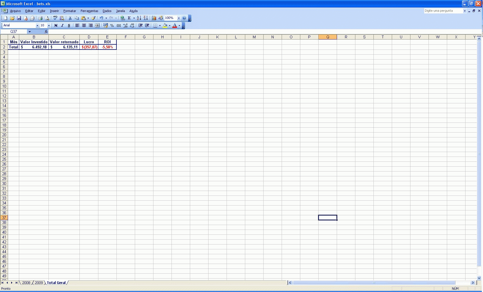483x292 pixels.
Task: Apply thousands separator style
Action: tap(119, 25)
